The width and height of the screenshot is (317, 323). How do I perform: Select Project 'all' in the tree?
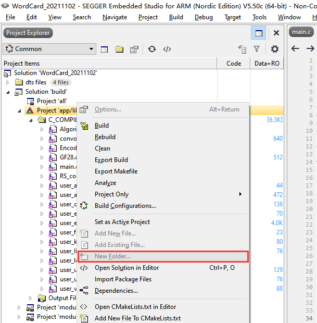[52, 101]
